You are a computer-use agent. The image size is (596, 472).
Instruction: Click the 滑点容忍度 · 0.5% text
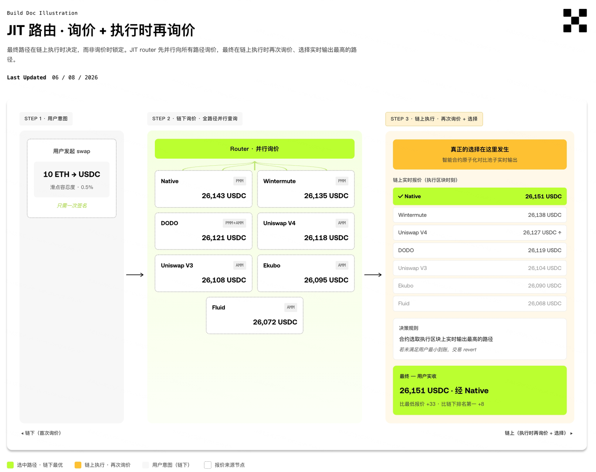click(72, 187)
